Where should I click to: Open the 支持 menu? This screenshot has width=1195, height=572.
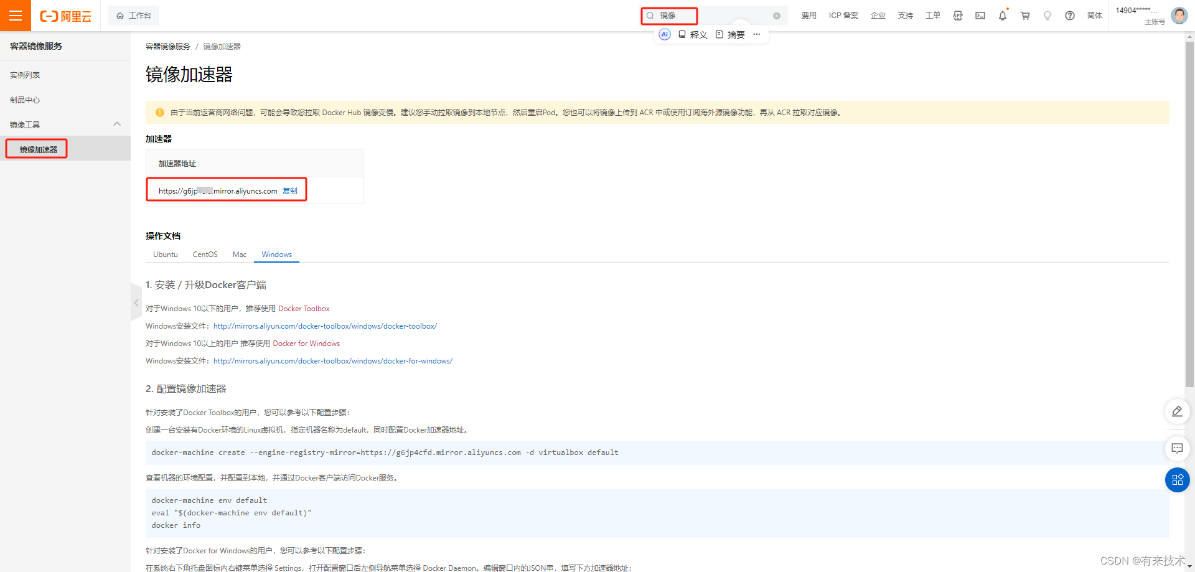click(x=906, y=16)
